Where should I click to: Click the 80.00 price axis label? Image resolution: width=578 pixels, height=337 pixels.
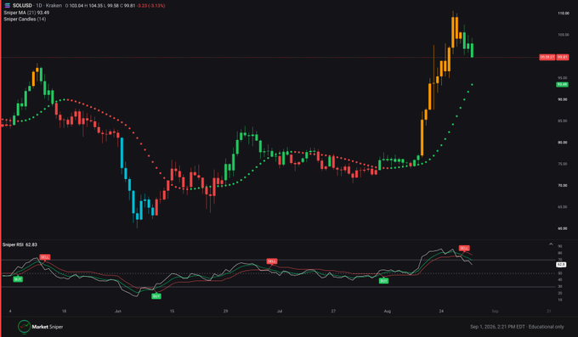click(563, 142)
